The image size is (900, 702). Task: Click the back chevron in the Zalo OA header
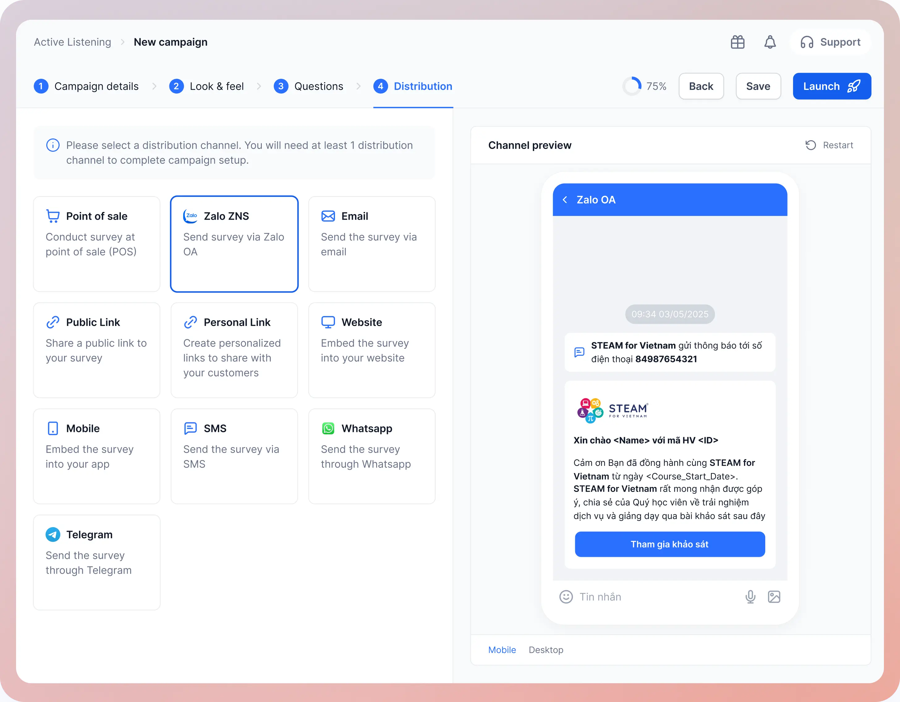(x=565, y=200)
